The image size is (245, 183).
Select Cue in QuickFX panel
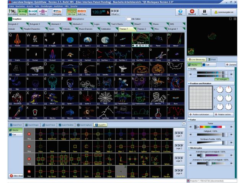pyautogui.click(x=15, y=135)
